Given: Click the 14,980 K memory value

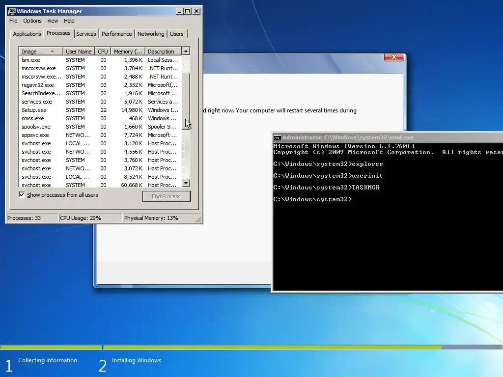Looking at the screenshot, I should (132, 110).
